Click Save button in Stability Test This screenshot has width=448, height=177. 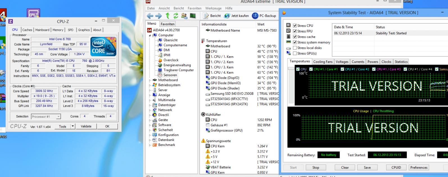tap(367, 167)
